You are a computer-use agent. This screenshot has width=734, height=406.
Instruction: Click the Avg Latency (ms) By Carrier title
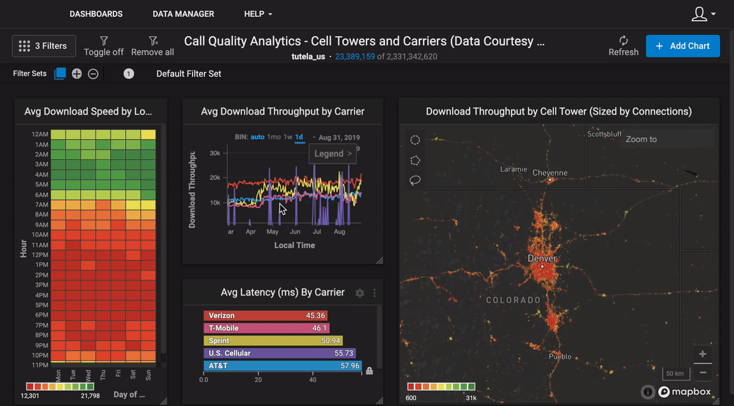point(282,292)
